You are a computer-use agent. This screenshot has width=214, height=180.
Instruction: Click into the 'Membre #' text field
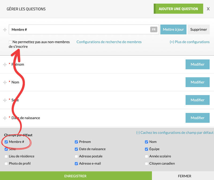coord(80,30)
